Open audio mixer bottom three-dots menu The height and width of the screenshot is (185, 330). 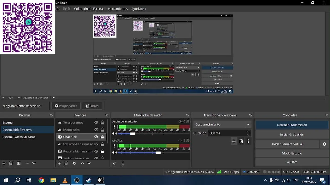coord(123,163)
